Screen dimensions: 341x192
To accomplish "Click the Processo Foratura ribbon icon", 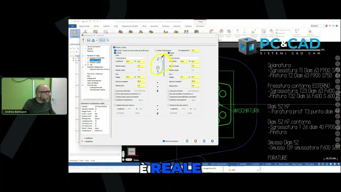I will coord(271,33).
